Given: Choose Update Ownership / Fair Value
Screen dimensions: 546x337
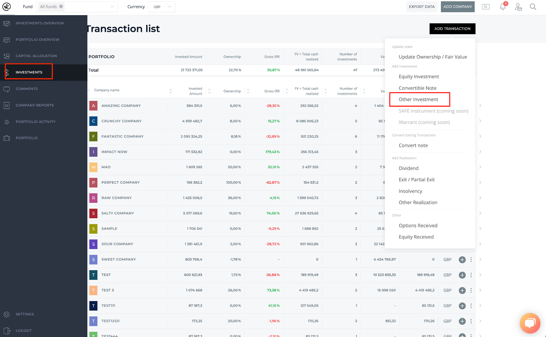Looking at the screenshot, I should coord(433,57).
